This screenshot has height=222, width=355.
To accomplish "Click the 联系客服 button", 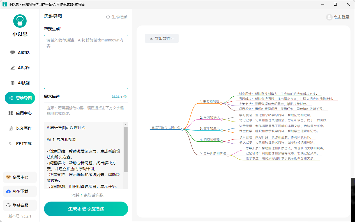I will pyautogui.click(x=20, y=205).
